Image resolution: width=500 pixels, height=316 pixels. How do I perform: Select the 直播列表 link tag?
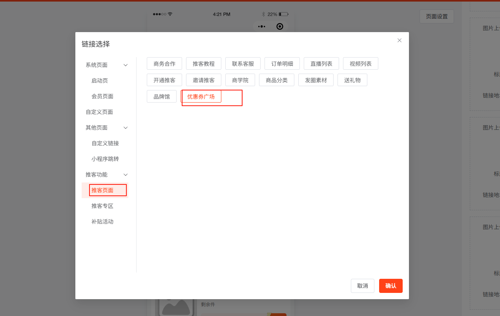pyautogui.click(x=321, y=63)
